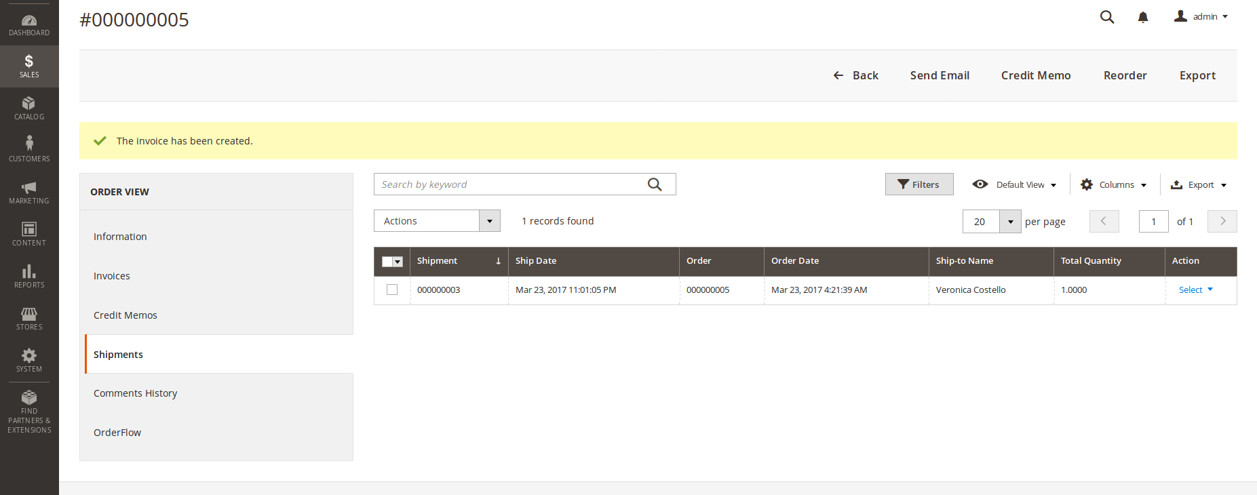Click the admin user account icon

1180,16
